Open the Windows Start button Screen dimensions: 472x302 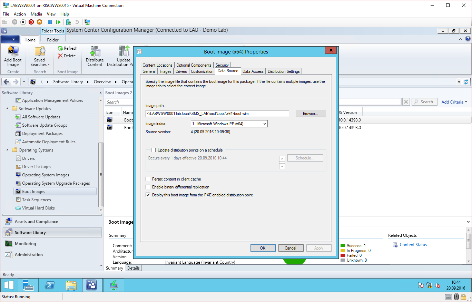click(x=9, y=285)
